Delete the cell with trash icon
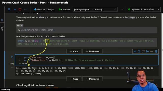 click(x=156, y=51)
